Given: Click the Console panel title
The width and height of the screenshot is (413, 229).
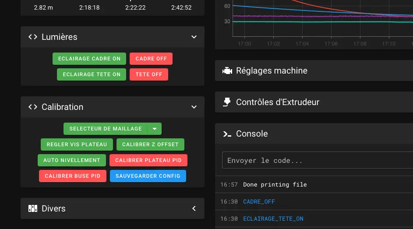Looking at the screenshot, I should 252,134.
